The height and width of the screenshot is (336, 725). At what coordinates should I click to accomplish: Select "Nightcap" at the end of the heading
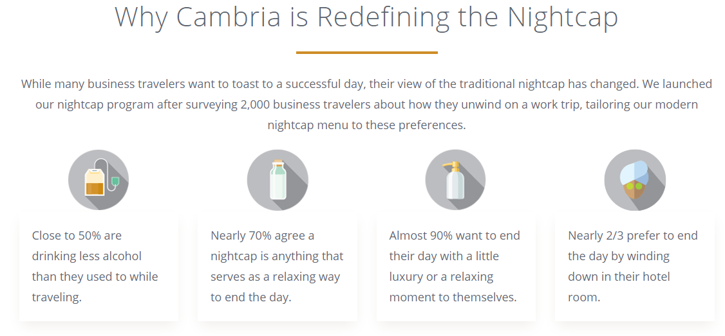point(562,17)
